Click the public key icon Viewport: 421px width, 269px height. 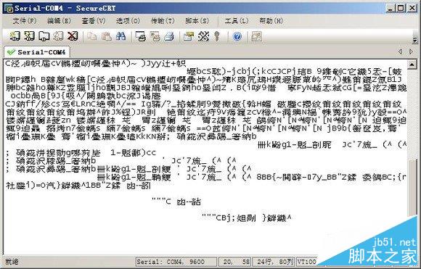coord(217,36)
